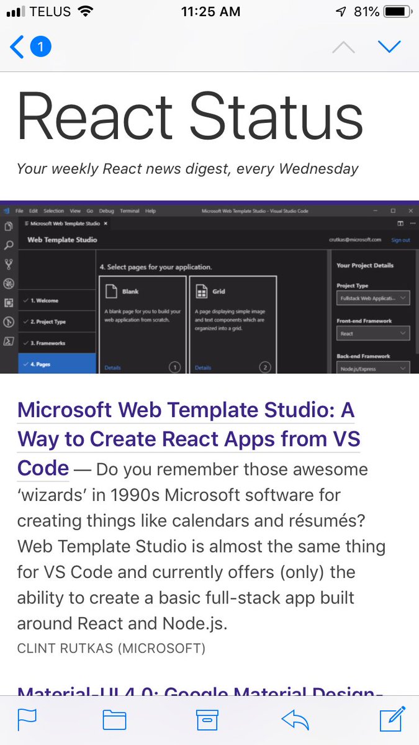Image resolution: width=419 pixels, height=745 pixels.
Task: Select the weekly React news digest tagline
Action: pyautogui.click(x=187, y=168)
